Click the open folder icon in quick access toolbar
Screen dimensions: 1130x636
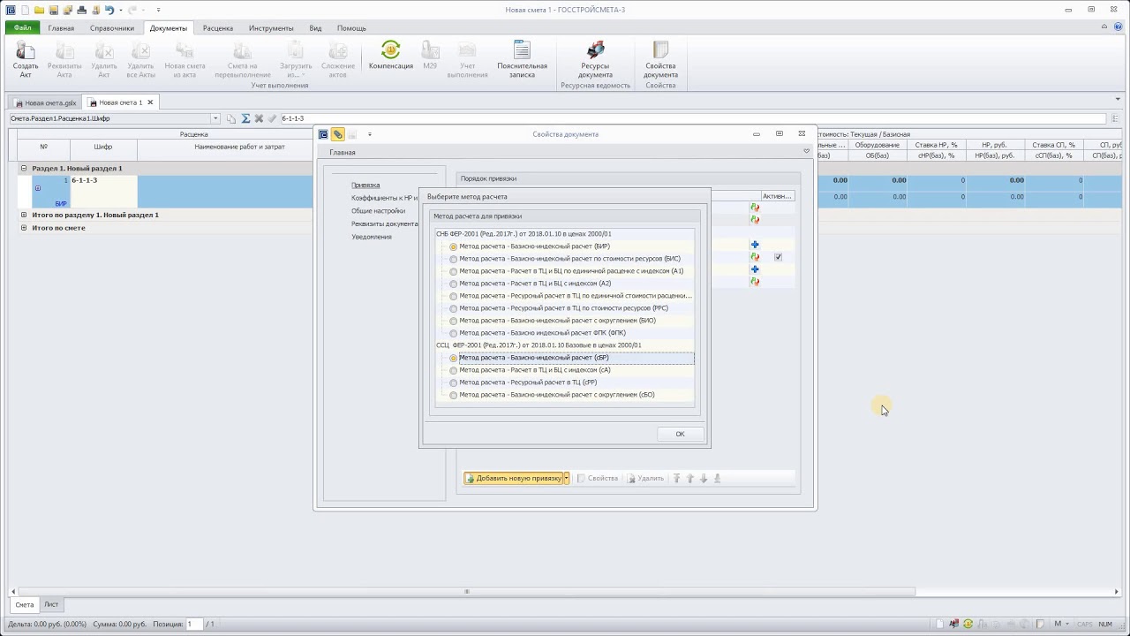click(39, 10)
